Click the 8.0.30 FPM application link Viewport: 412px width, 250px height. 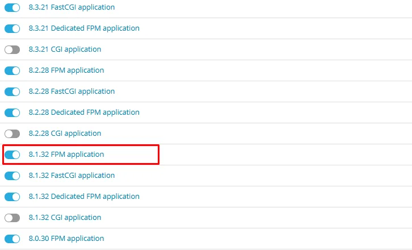66,239
